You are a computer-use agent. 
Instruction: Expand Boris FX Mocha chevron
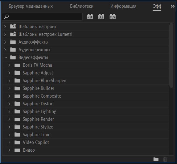click(9, 65)
